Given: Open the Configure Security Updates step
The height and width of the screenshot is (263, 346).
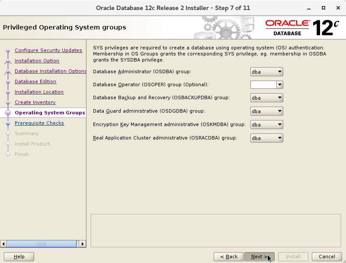Looking at the screenshot, I should pos(48,50).
